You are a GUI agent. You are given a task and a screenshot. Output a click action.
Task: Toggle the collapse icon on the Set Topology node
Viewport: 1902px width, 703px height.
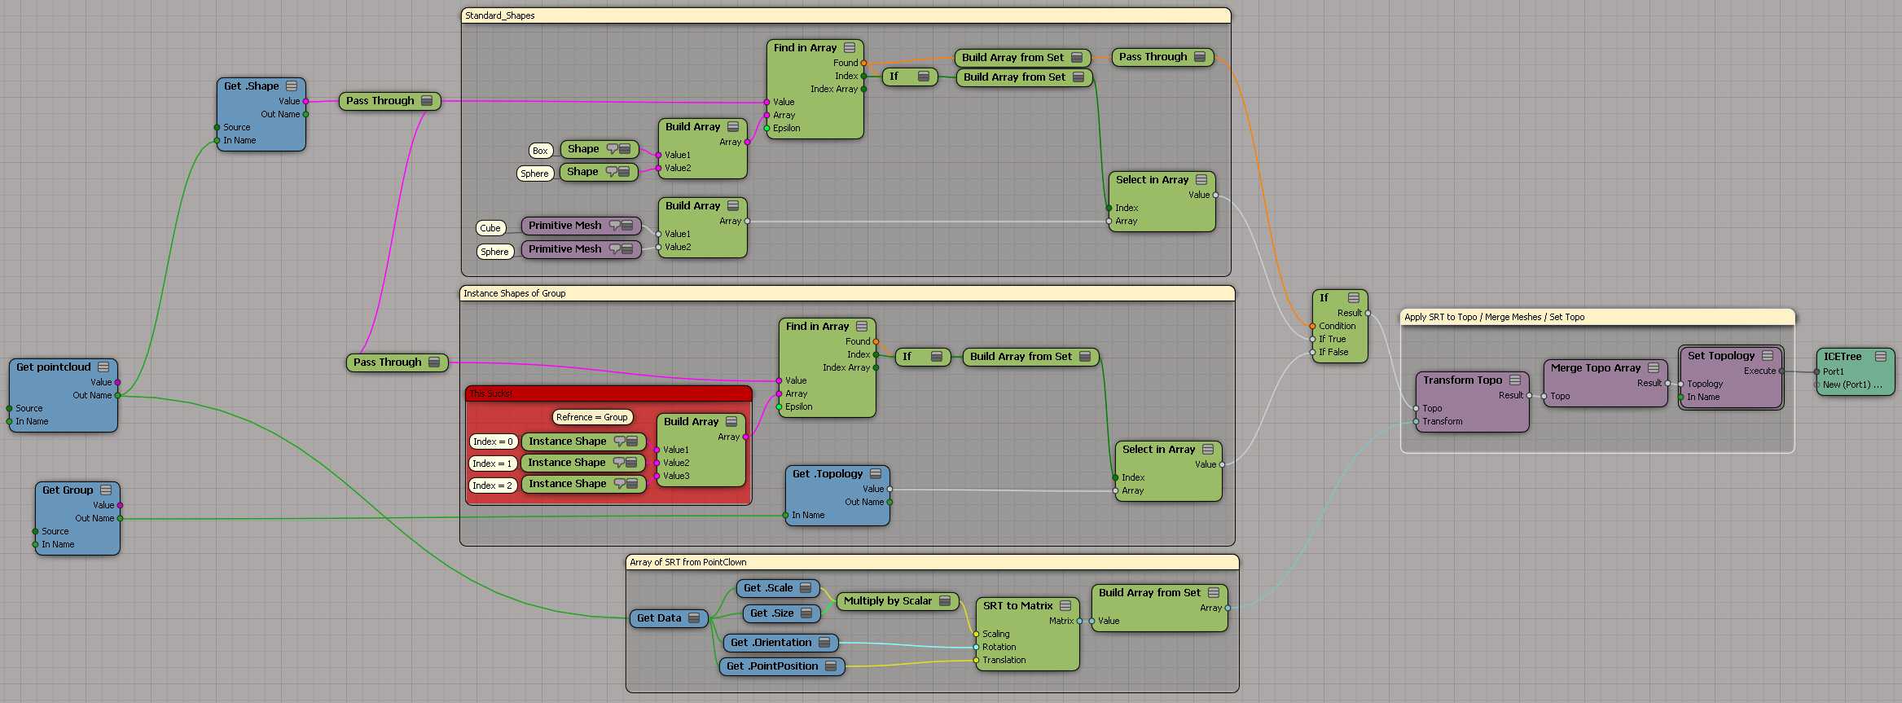(1768, 356)
